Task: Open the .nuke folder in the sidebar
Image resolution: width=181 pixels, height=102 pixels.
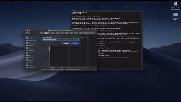Action: coord(29,53)
